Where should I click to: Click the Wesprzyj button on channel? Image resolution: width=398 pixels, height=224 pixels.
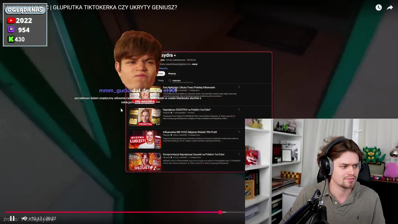(x=172, y=74)
